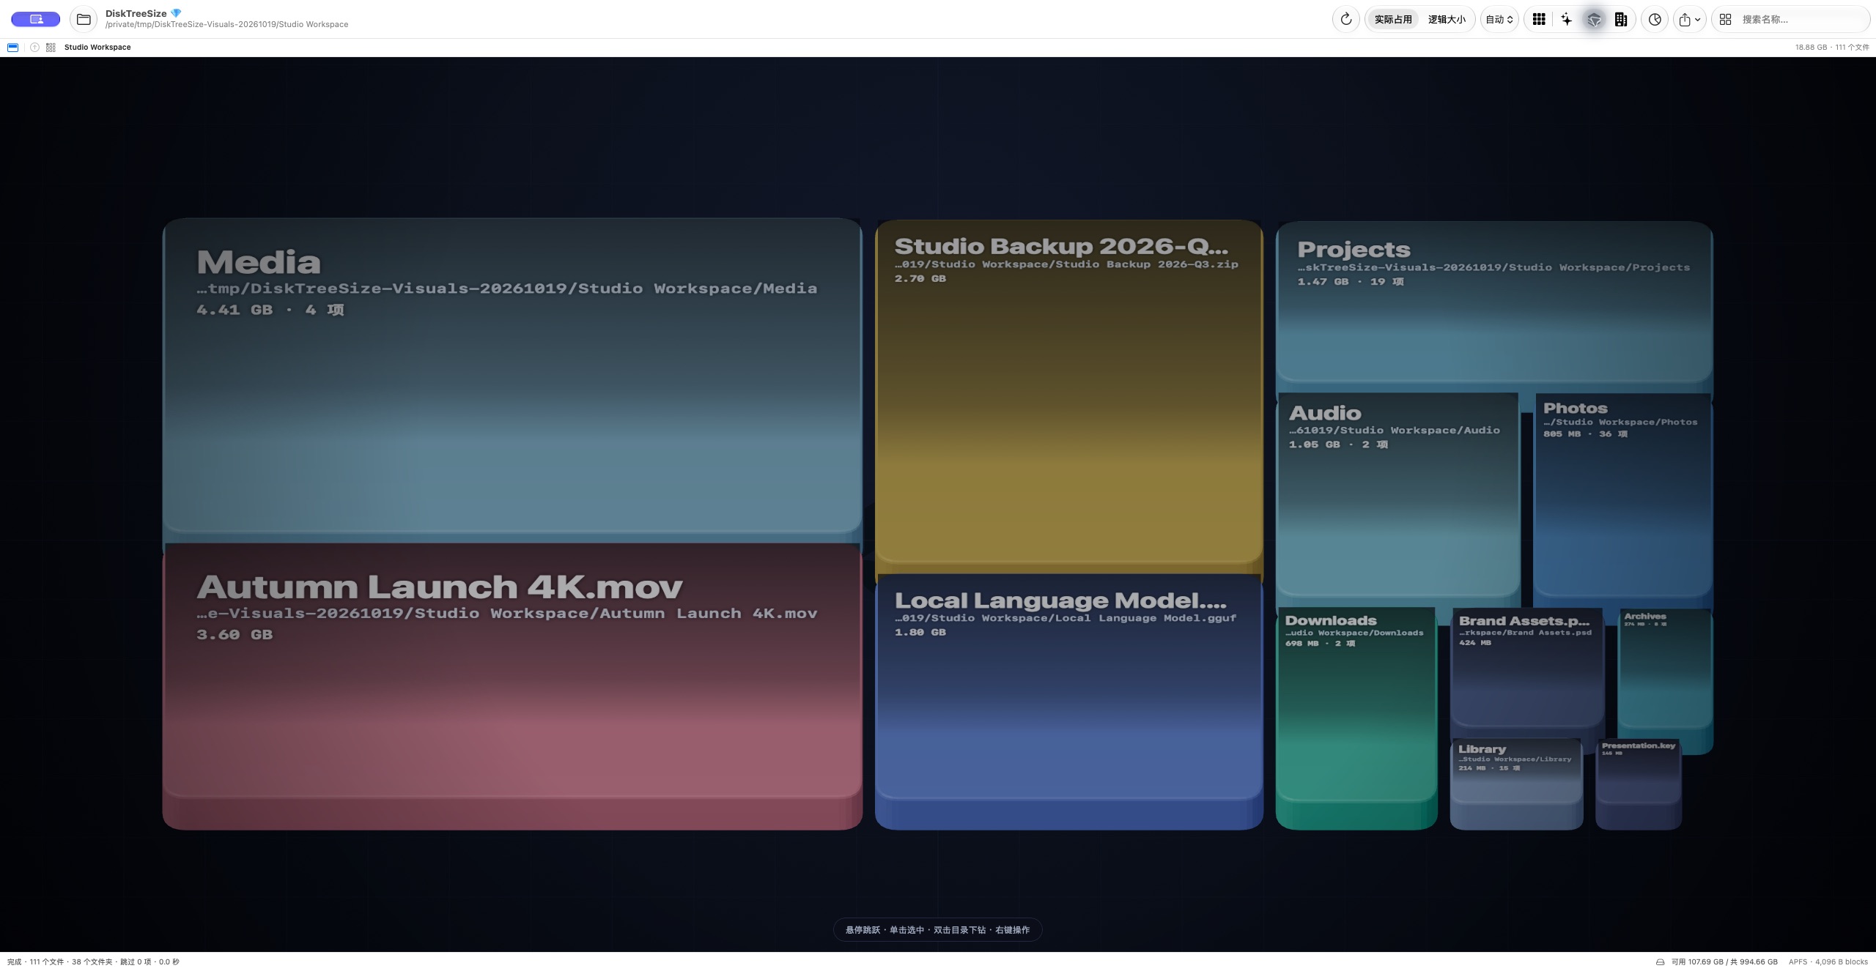This screenshot has height=971, width=1876.
Task: Click the blue diamond badge next to DiskTreeSize
Action: (x=176, y=13)
